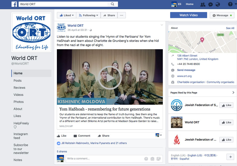Open the post options chevron
The height and width of the screenshot is (166, 237).
pos(162,25)
